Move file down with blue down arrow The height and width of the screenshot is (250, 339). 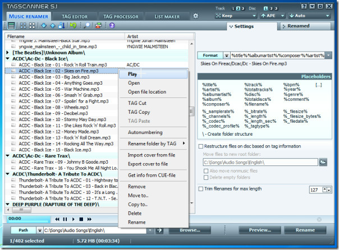[44, 25]
